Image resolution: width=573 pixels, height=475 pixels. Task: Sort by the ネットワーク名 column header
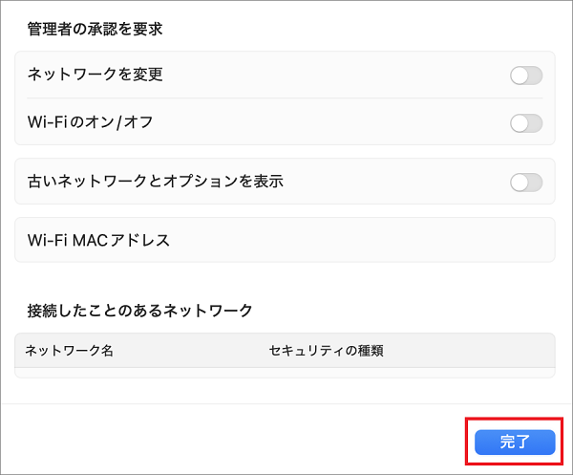[x=70, y=351]
